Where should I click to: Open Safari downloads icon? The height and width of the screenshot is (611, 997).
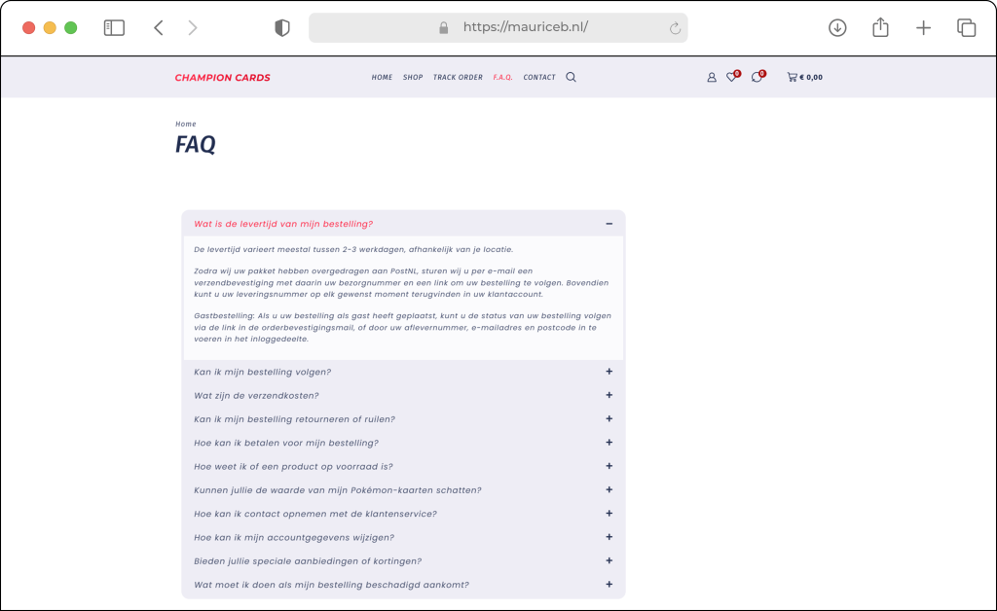pyautogui.click(x=837, y=27)
